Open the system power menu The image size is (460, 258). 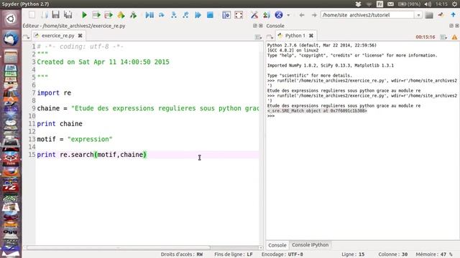pos(454,4)
